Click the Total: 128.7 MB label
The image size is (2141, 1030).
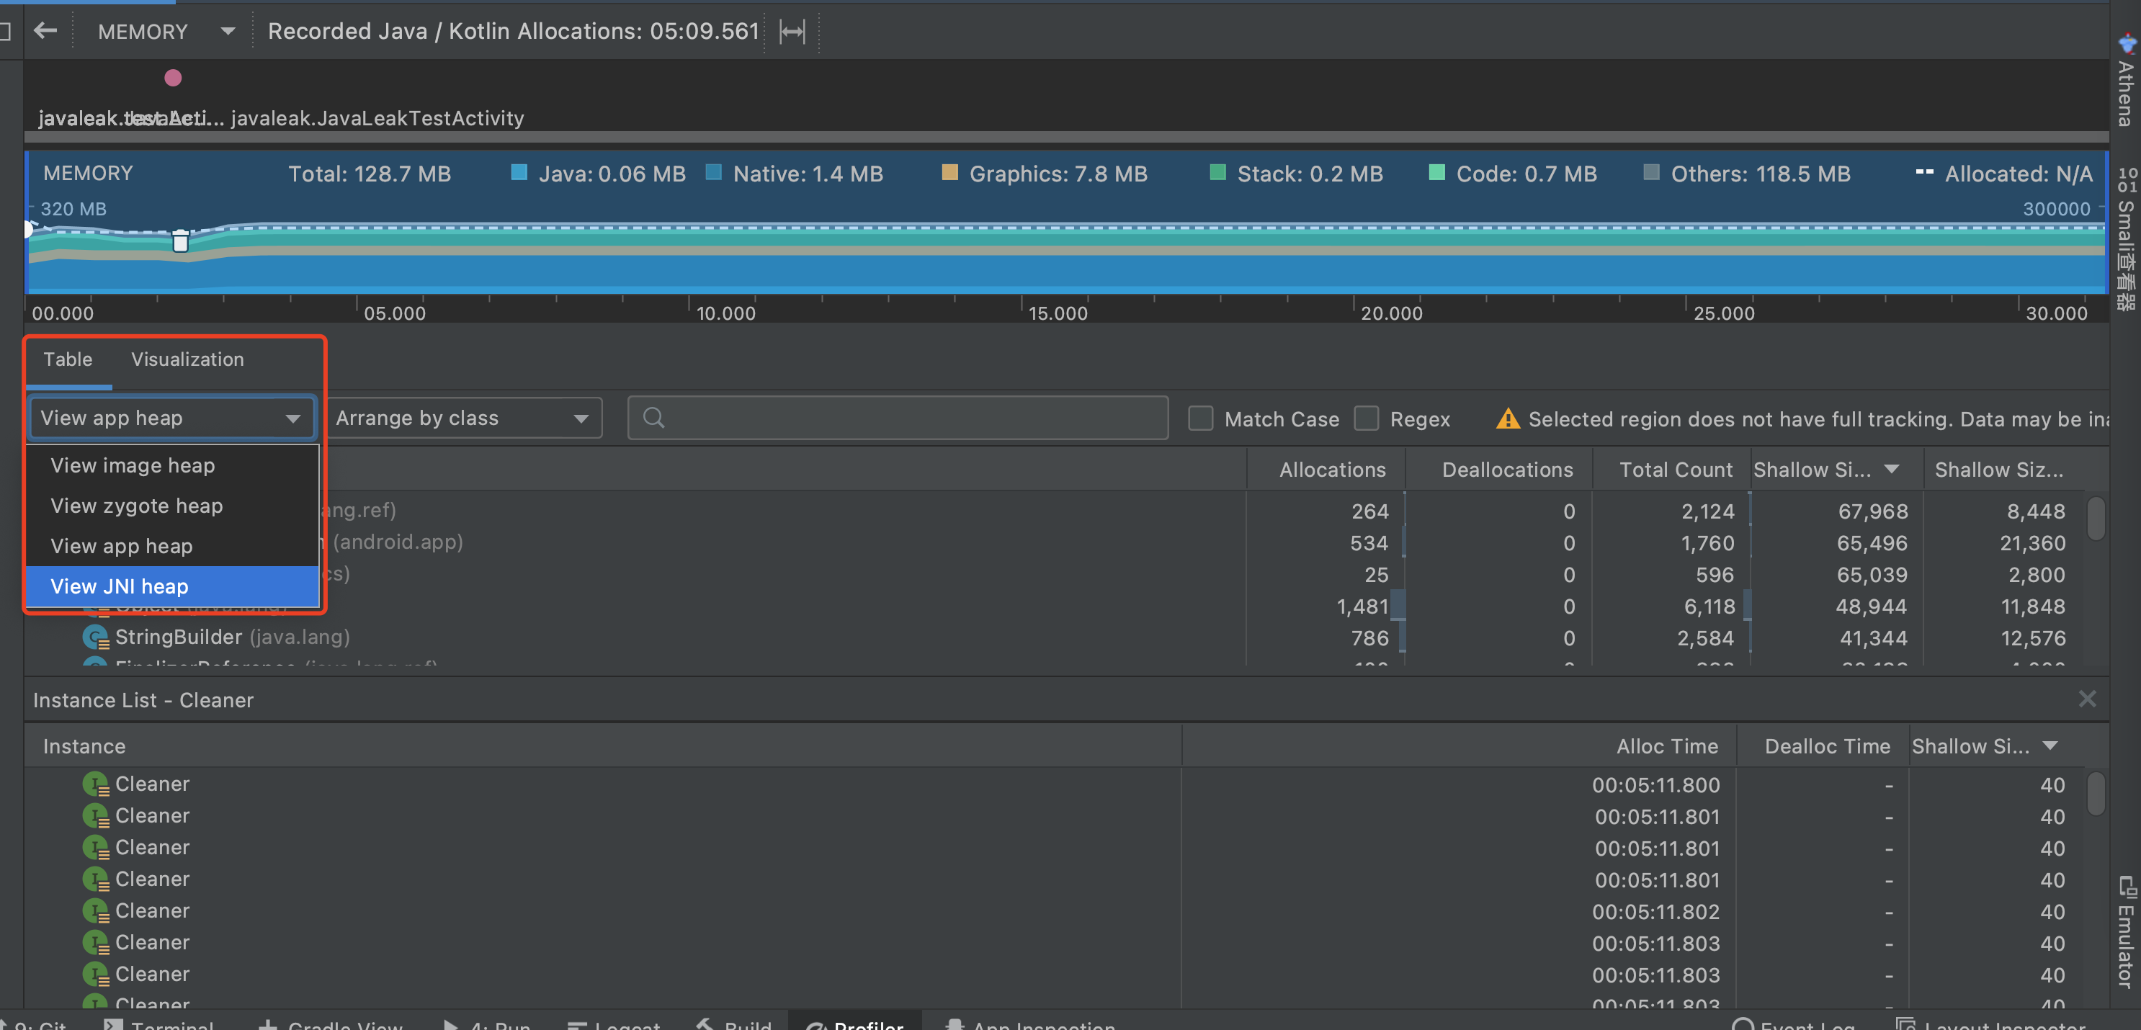coord(369,174)
